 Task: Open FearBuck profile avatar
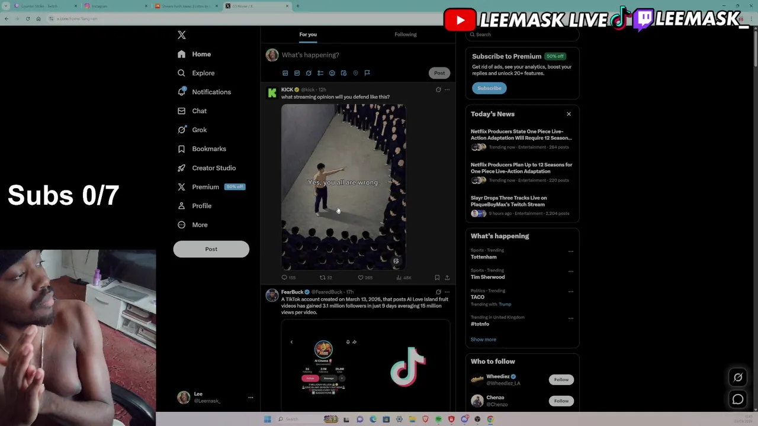tap(272, 295)
